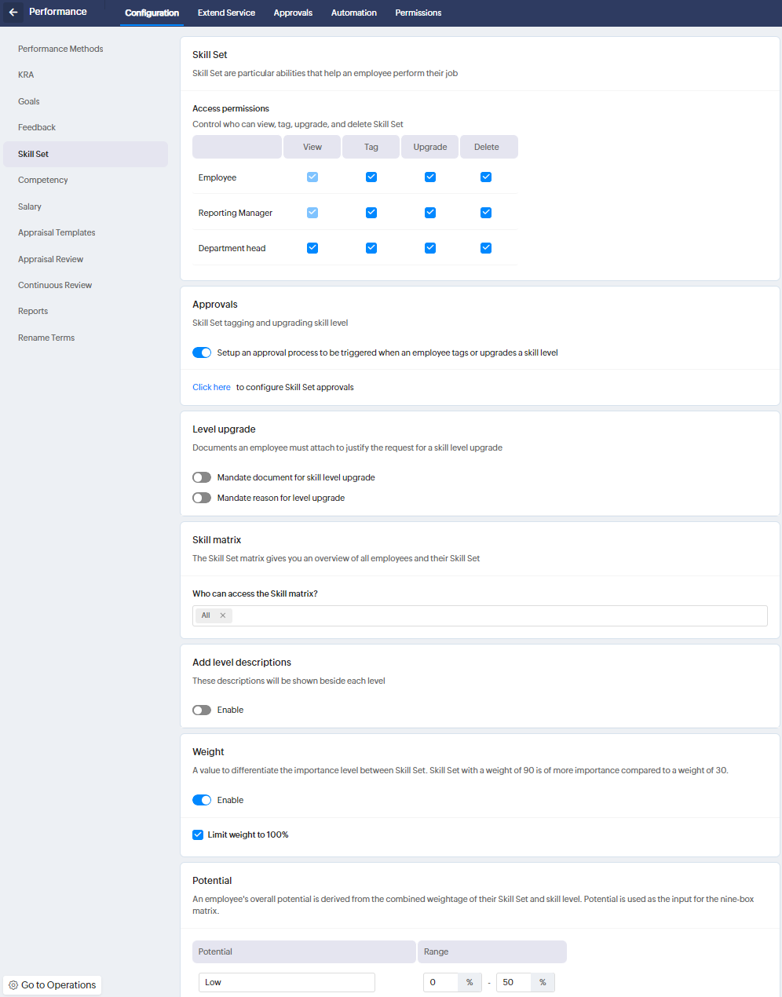Uncheck Reporting Manager Tag permission
782x997 pixels.
coord(371,213)
